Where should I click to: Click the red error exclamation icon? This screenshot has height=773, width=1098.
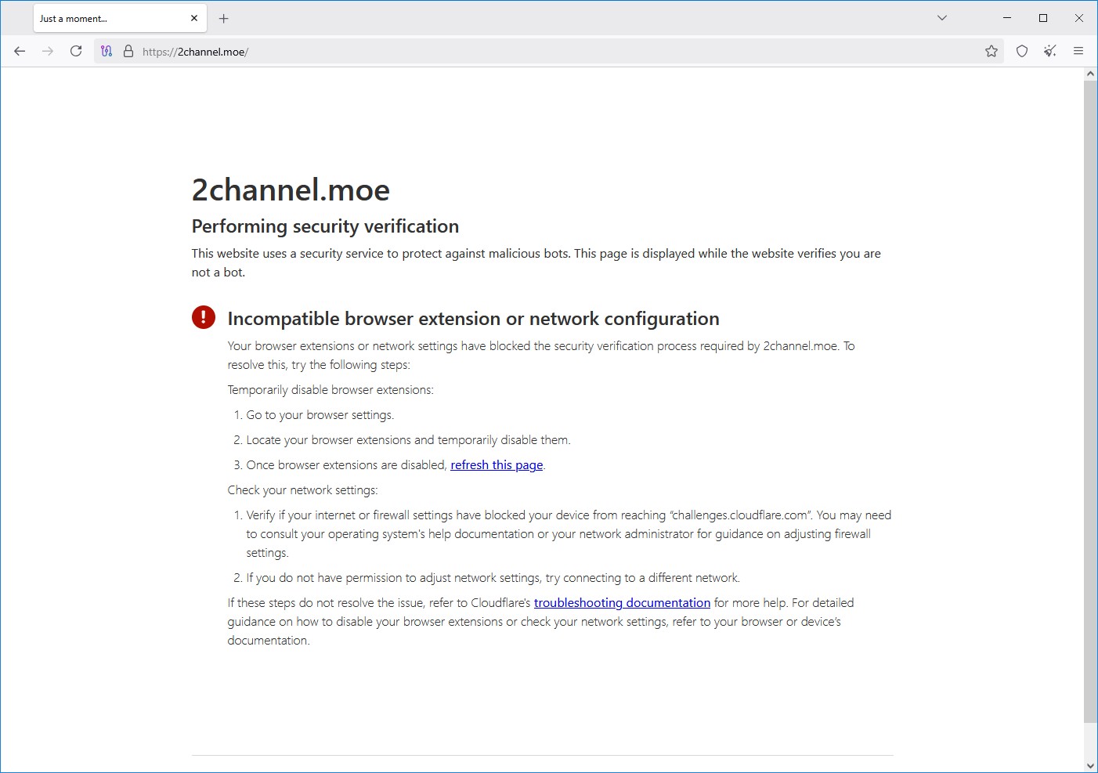point(204,317)
